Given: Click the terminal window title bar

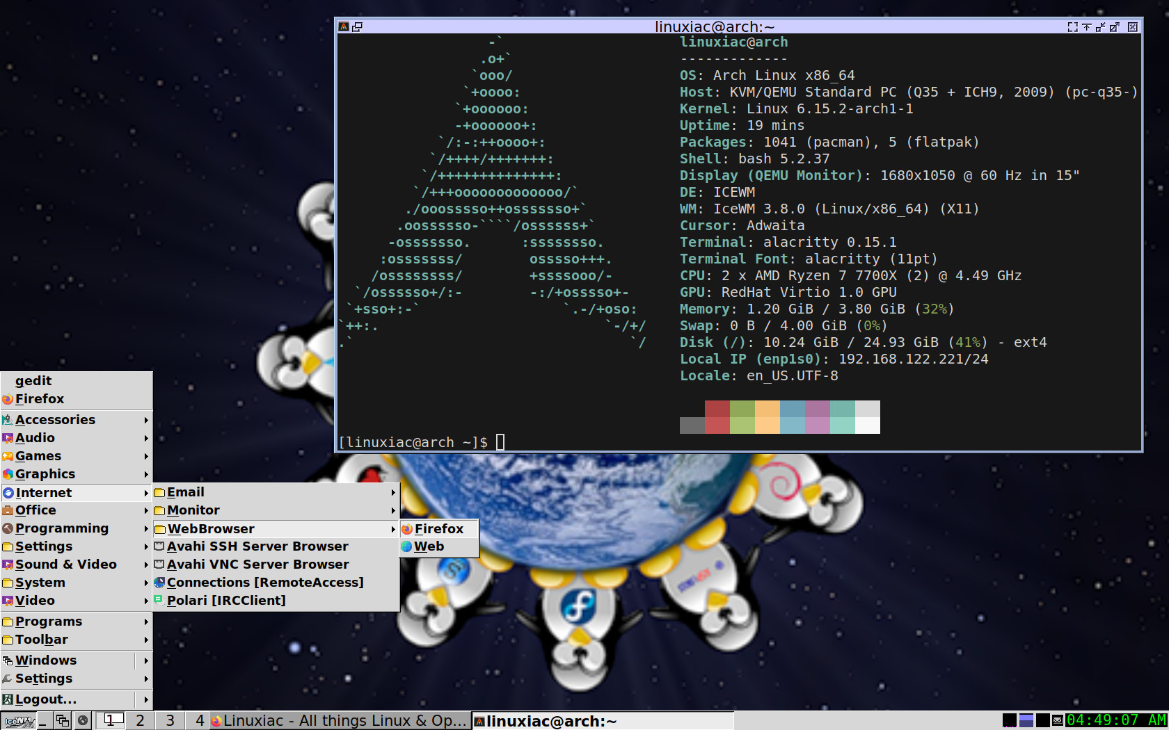Looking at the screenshot, I should click(x=715, y=27).
